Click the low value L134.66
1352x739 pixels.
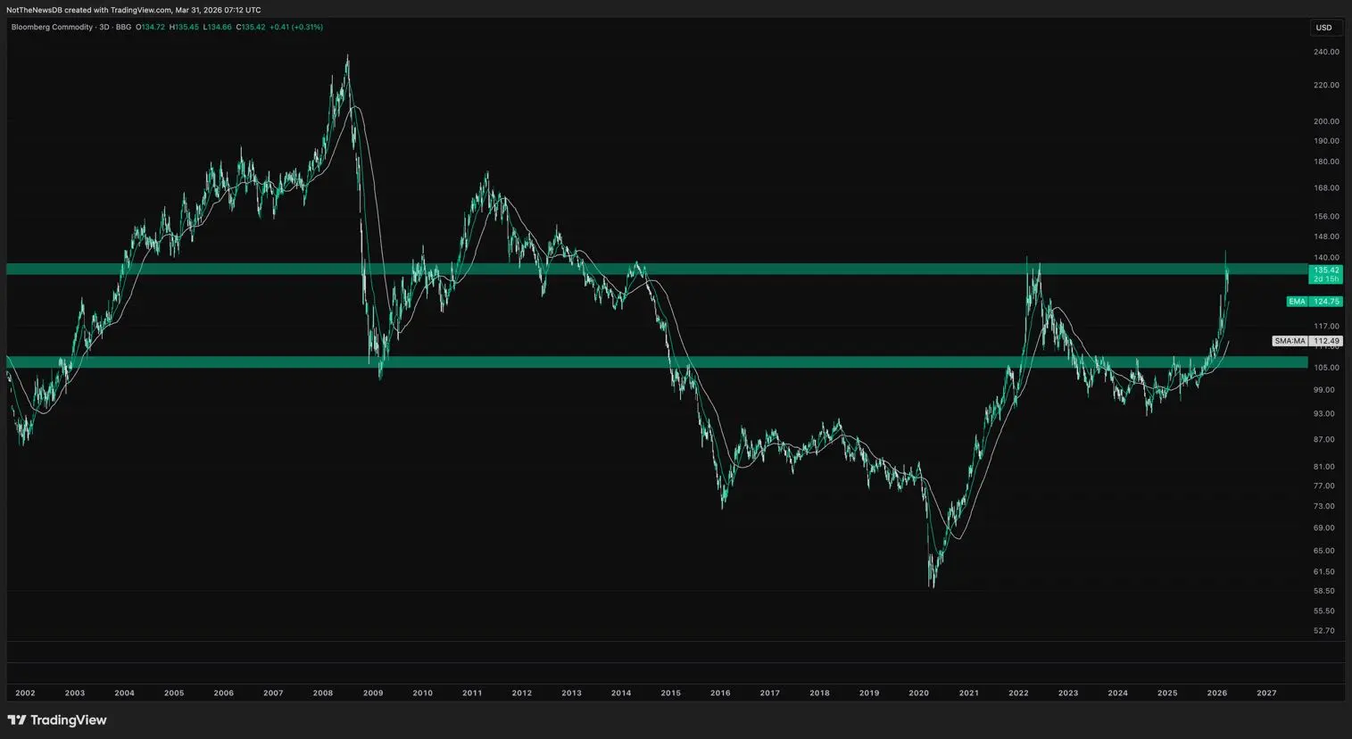[x=217, y=28]
